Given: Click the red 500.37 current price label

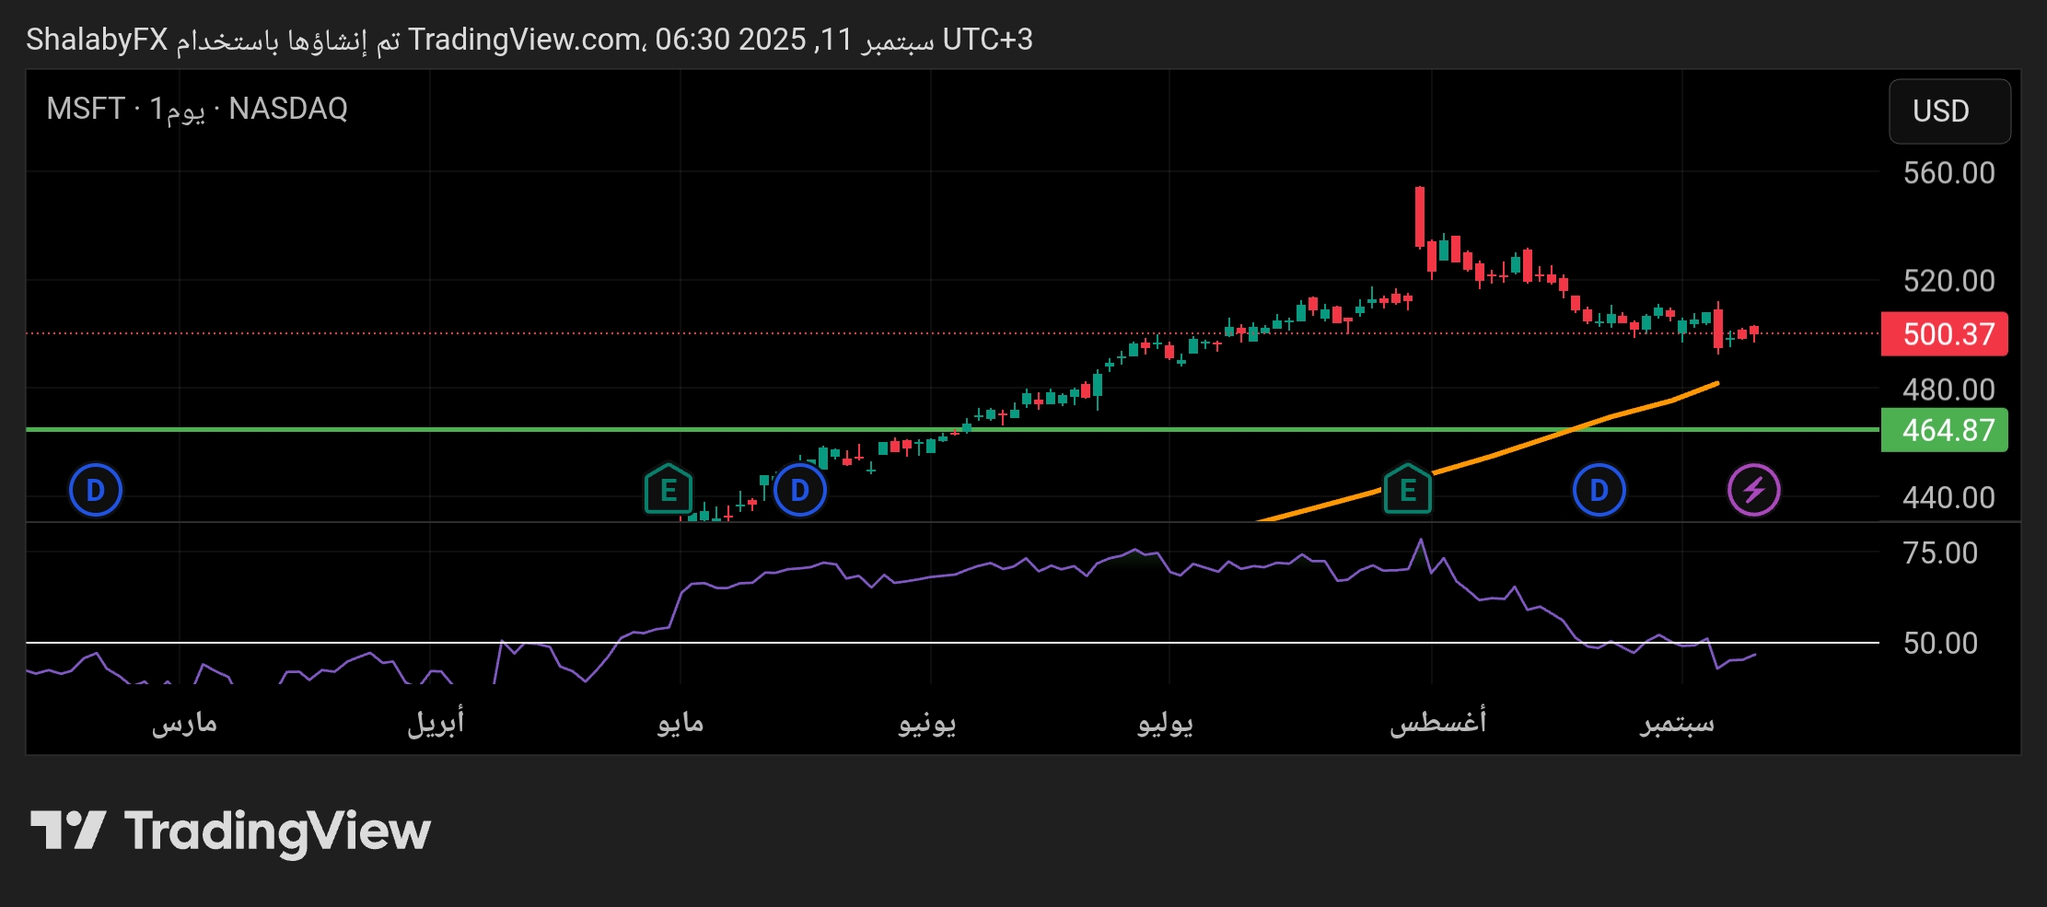Looking at the screenshot, I should [x=1944, y=333].
